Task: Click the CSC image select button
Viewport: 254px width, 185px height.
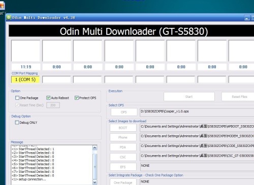Action: click(123, 157)
